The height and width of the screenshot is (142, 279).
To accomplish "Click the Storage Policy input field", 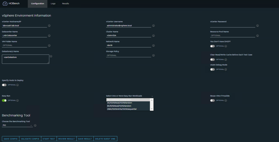I will (128, 55).
